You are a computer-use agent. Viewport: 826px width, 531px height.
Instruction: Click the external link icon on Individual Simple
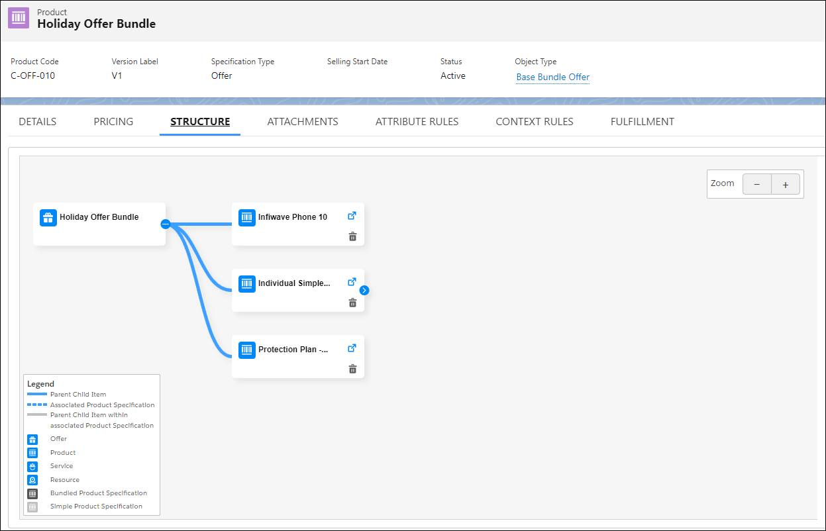tap(352, 281)
